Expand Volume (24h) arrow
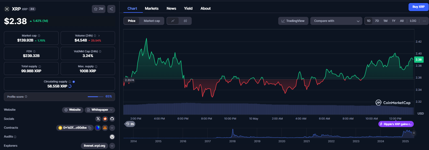This screenshot has width=429, height=150. pos(99,36)
